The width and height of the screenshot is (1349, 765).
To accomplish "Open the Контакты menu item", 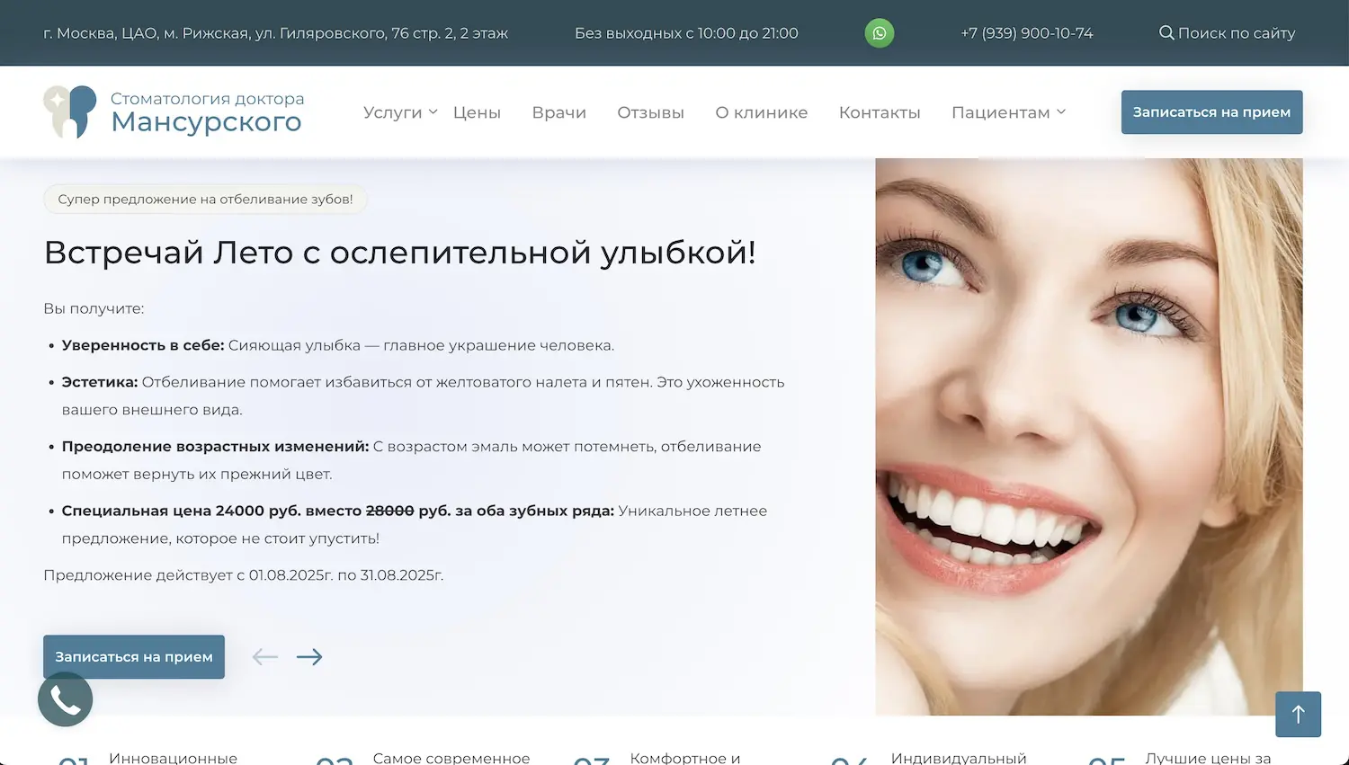I will pyautogui.click(x=880, y=112).
